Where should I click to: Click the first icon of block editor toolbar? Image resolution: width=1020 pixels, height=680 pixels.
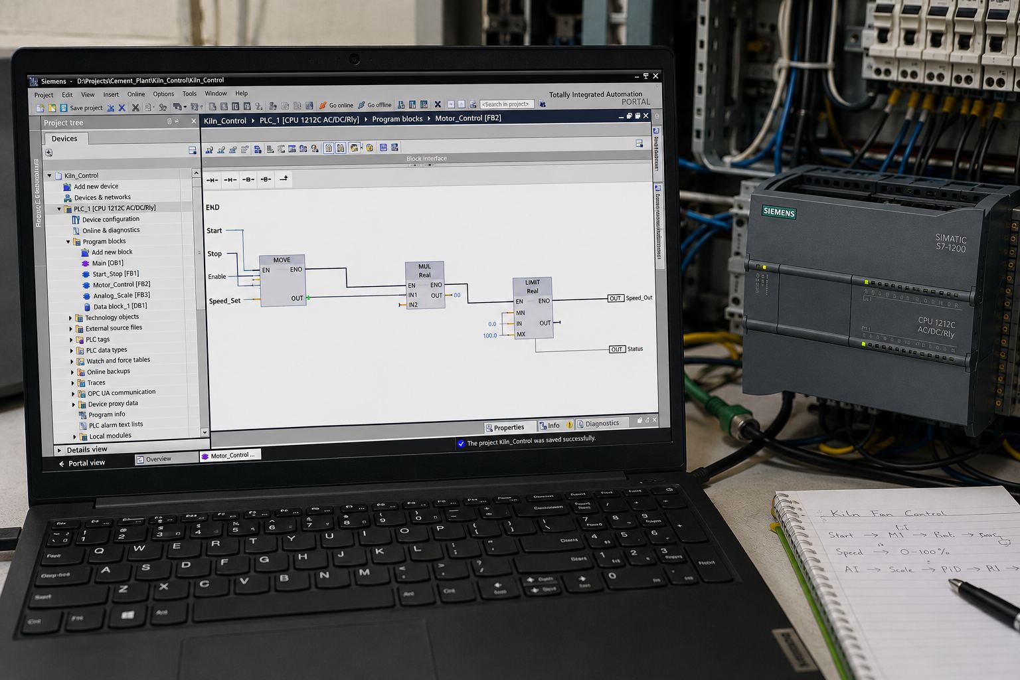point(209,150)
